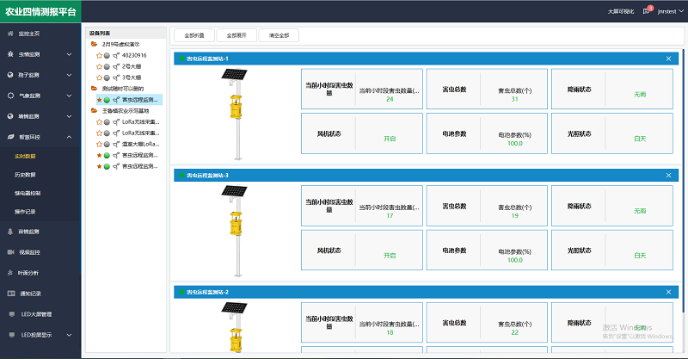Screen dimensions: 688x359
Task: Click current-hour pest count value 17
Action: (390, 216)
